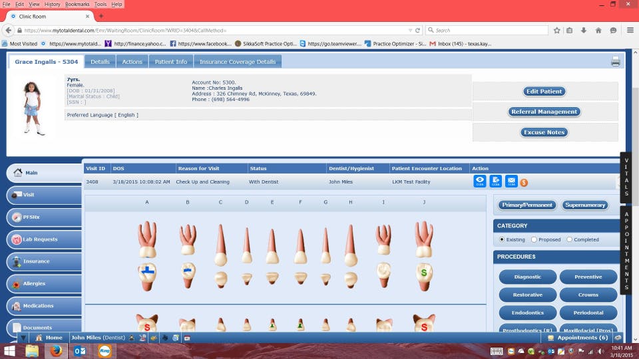Expand the bottom bar down-arrow menu

[23, 338]
